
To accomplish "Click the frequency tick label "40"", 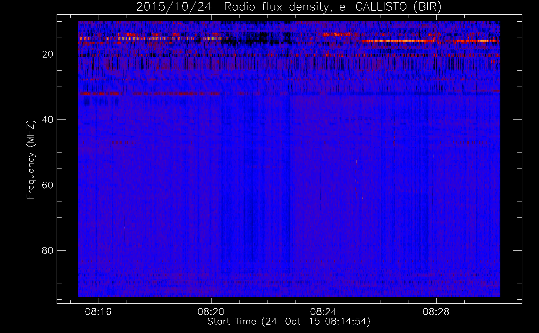I will pos(48,120).
